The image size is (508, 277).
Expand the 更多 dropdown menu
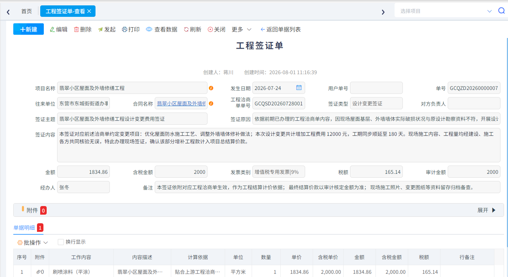(241, 29)
